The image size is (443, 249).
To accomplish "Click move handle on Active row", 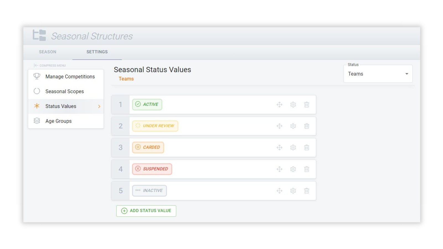I will click(279, 105).
